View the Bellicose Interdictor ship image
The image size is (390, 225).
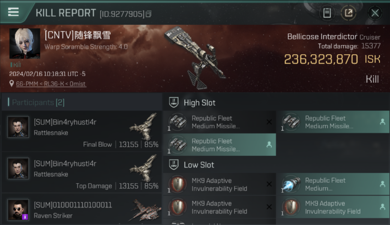click(x=195, y=58)
